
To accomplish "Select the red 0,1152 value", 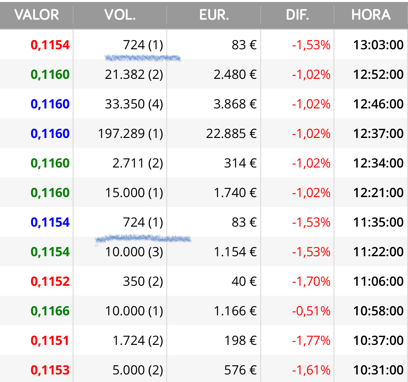I will [50, 281].
